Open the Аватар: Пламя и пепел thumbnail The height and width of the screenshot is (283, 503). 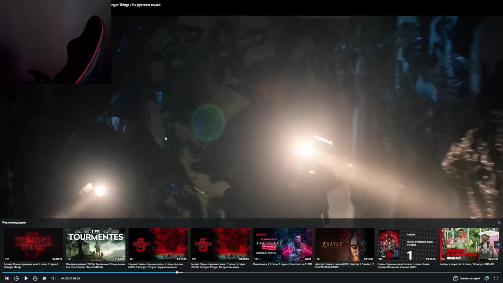[x=345, y=244]
